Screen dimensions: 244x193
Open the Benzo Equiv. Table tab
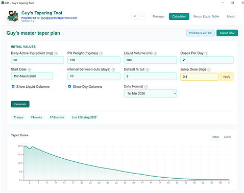click(x=206, y=16)
